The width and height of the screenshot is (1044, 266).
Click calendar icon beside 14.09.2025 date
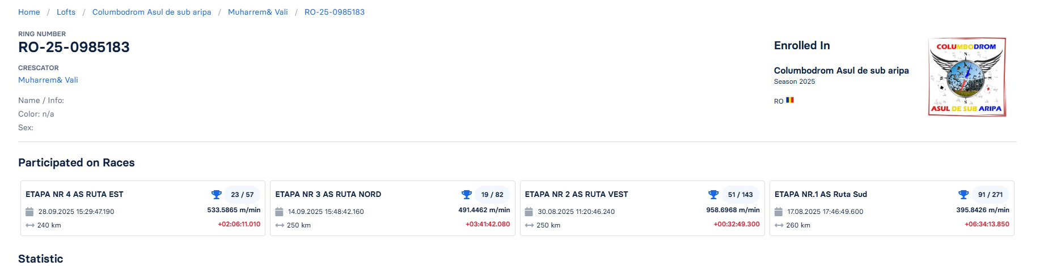[x=279, y=212]
